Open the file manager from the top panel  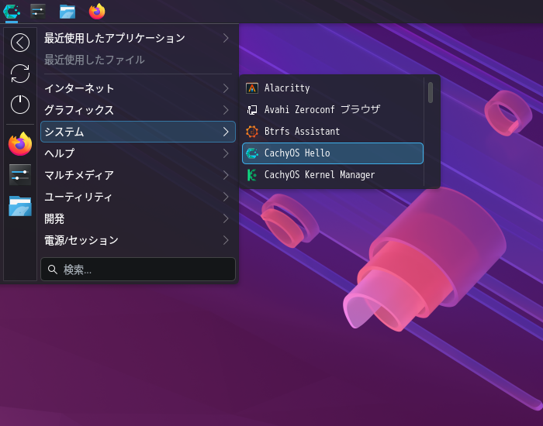[x=67, y=12]
